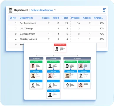Click green name bar above Lead Quality Assurance

36,62
